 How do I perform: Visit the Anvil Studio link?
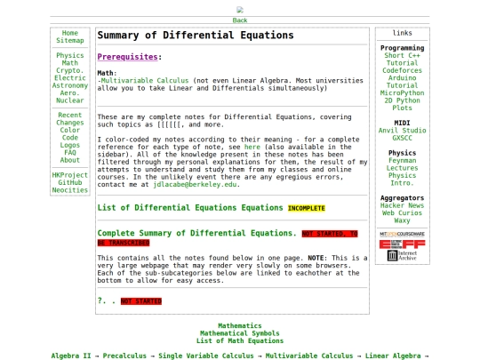tap(402, 131)
